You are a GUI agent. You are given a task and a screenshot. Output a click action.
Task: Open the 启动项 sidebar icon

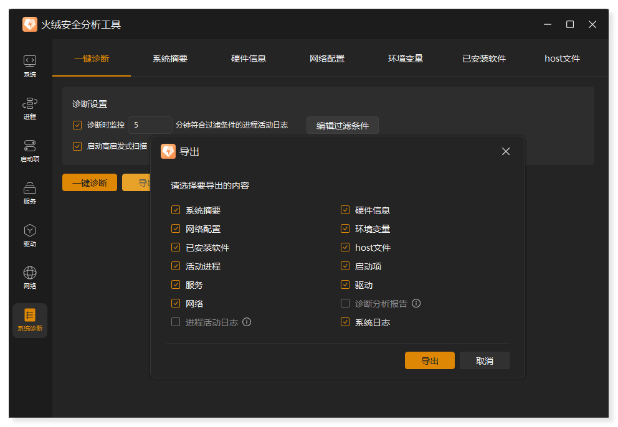(30, 146)
